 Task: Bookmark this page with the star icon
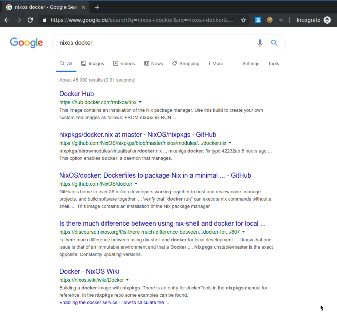(243, 20)
